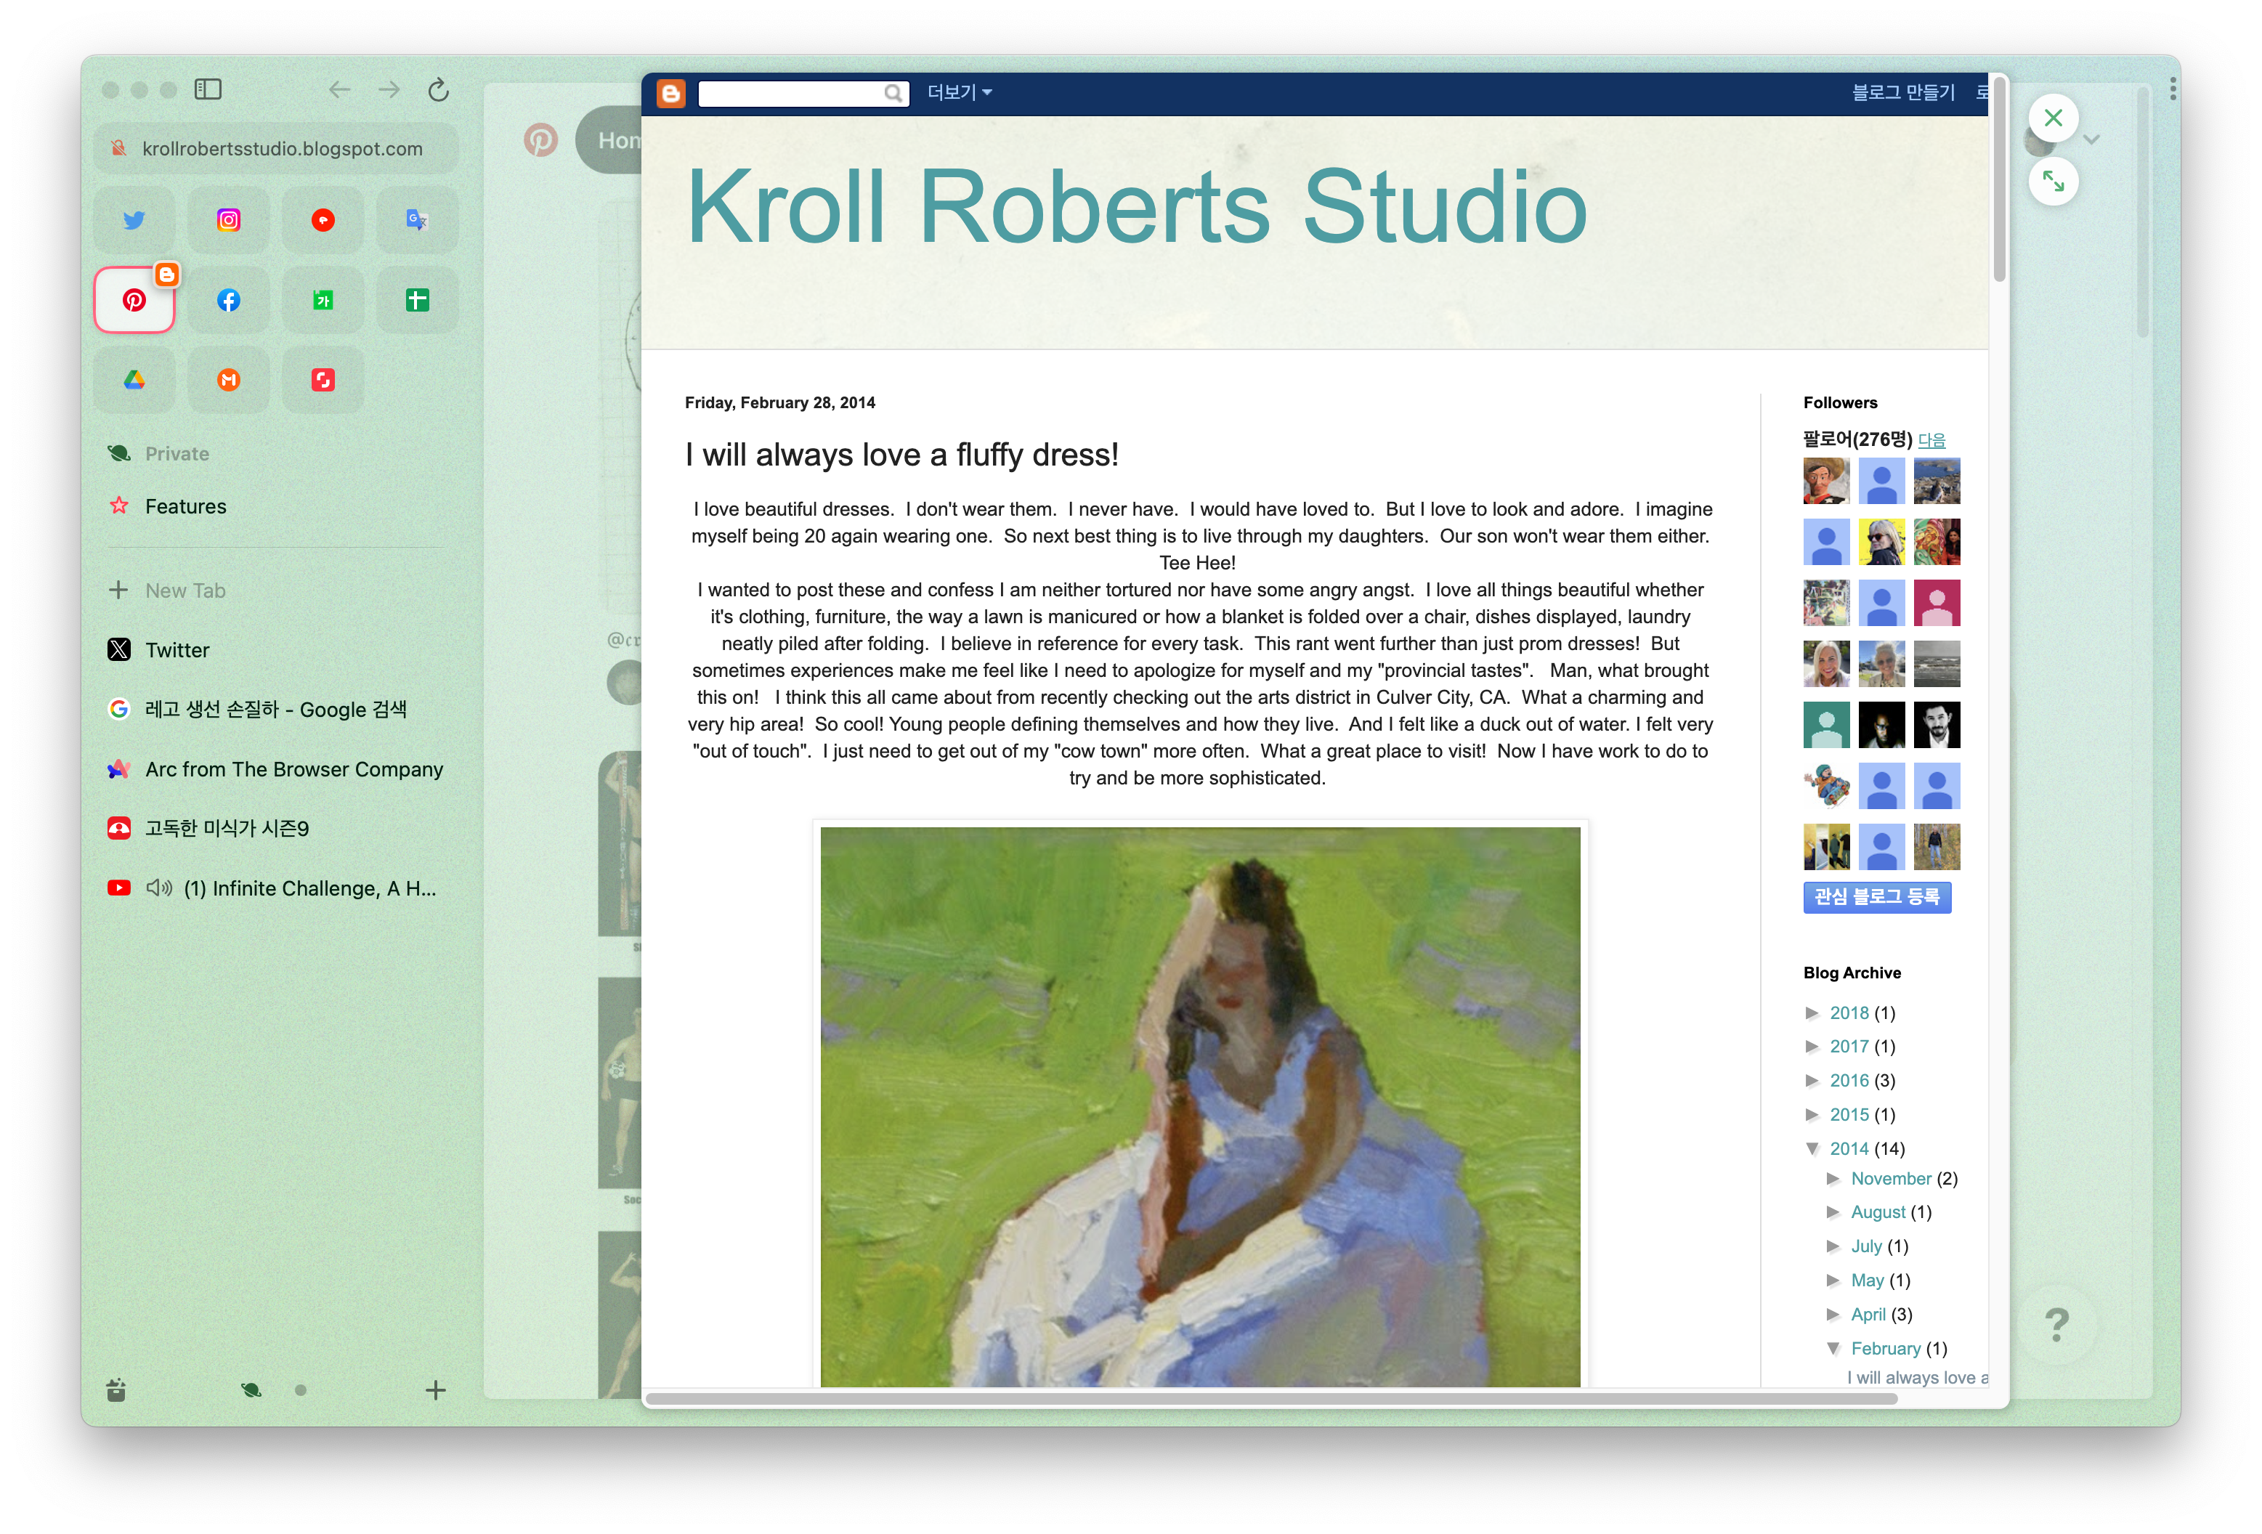Open the pinned Instagram favorite
2262x1534 pixels.
click(x=228, y=220)
